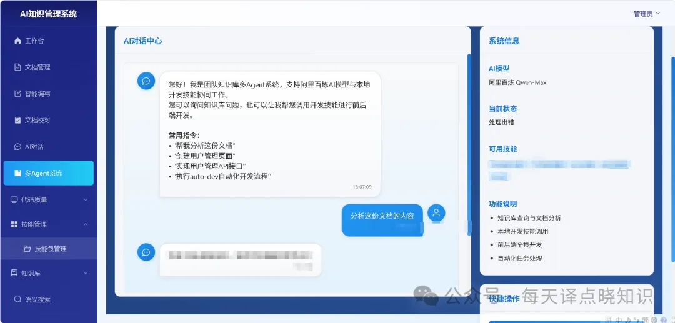The height and width of the screenshot is (323, 675).
Task: Expand the 知识库 submenu chevron
Action: pyautogui.click(x=85, y=272)
